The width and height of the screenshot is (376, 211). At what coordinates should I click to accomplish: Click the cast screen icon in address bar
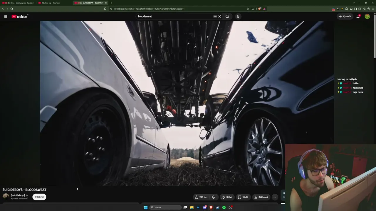point(253,9)
